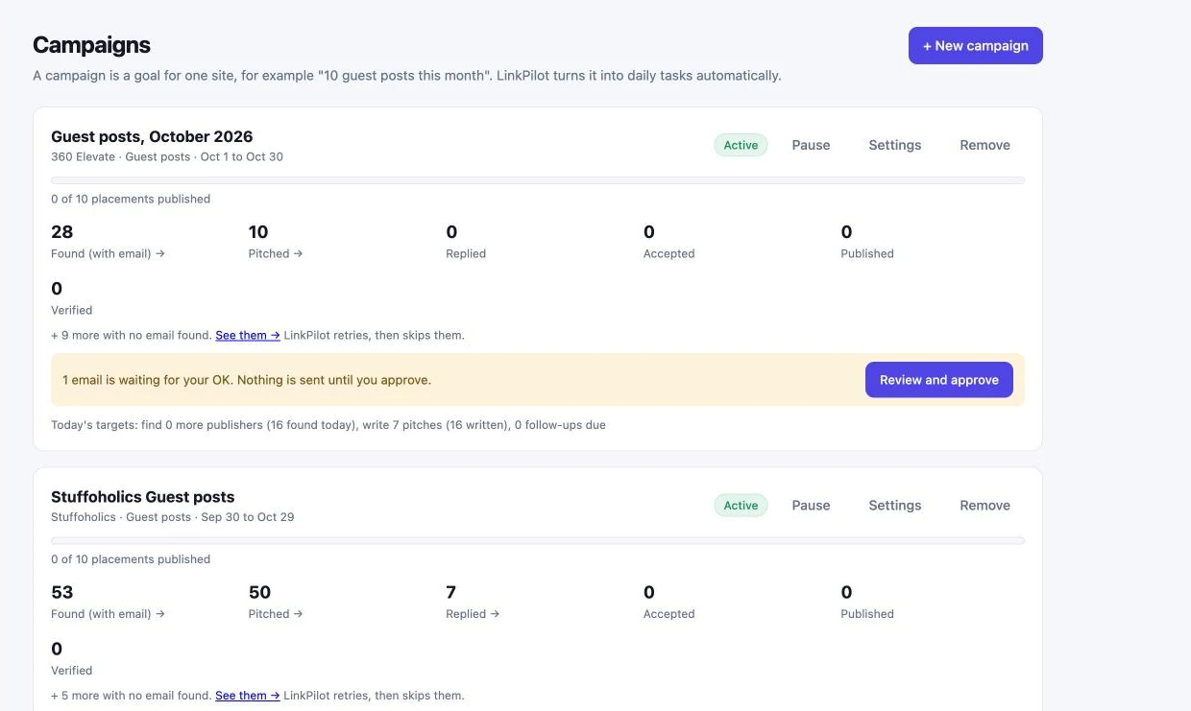Viewport: 1191px width, 711px height.
Task: Open Pitched list showing 50
Action: [276, 603]
